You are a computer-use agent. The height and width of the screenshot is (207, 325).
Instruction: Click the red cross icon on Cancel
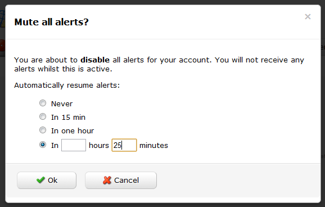(x=107, y=180)
